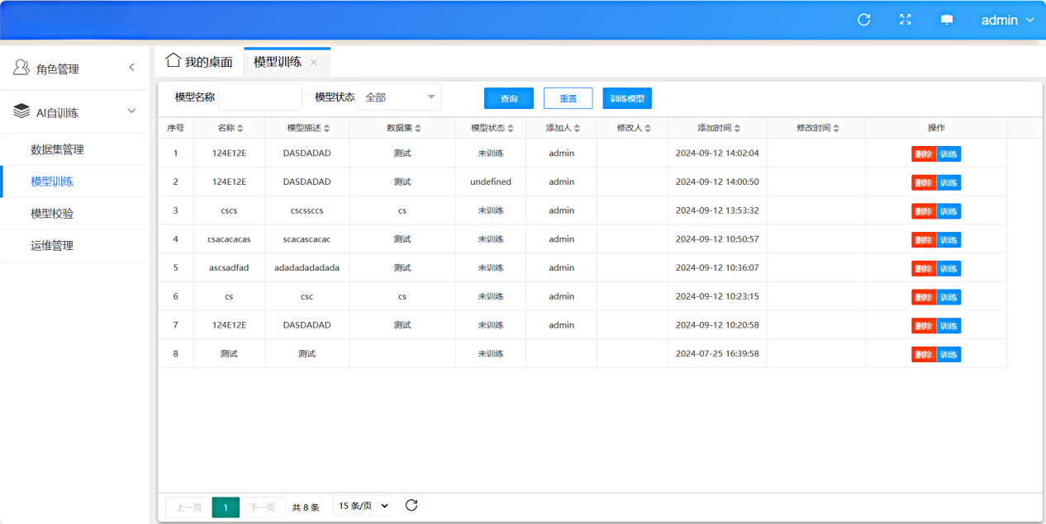Click the 训练模型 button
The image size is (1046, 524).
(x=627, y=98)
